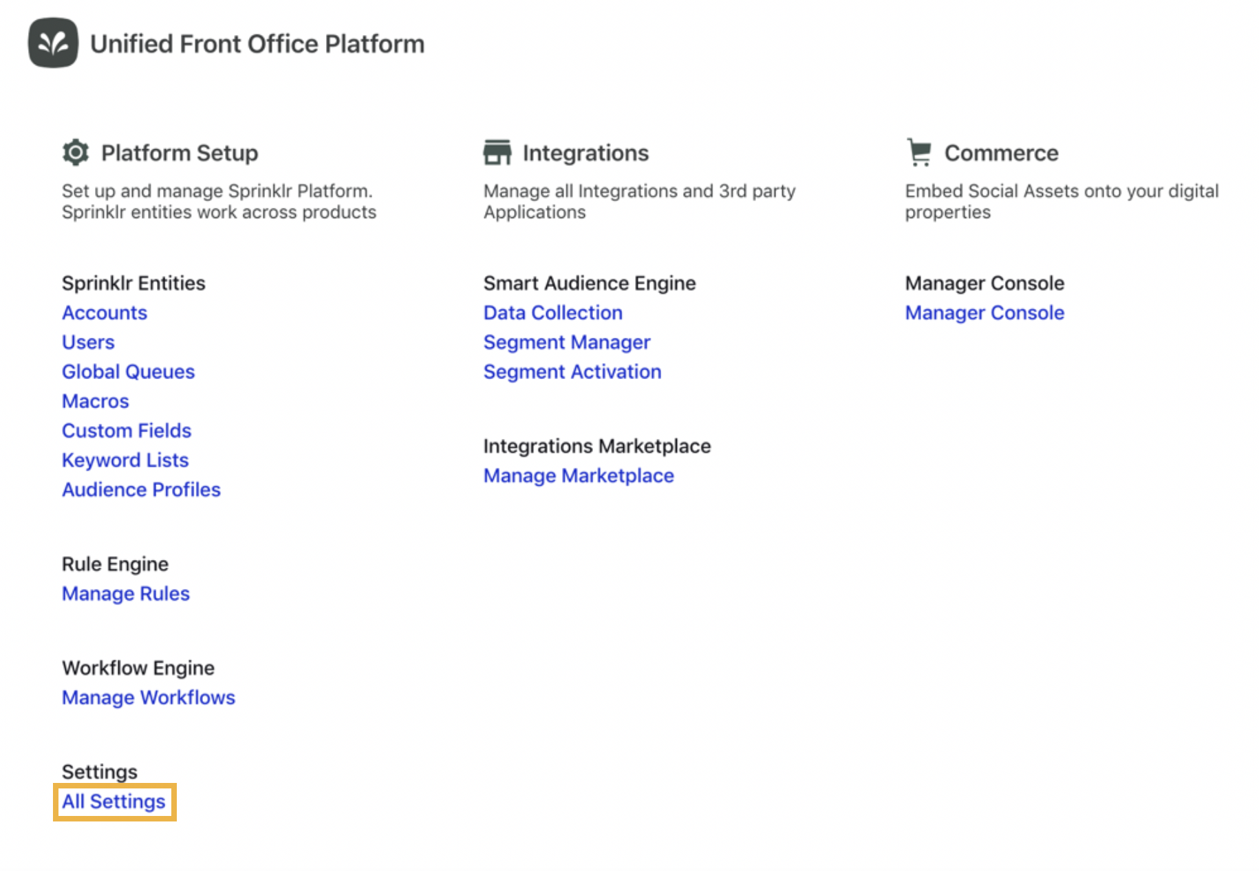Image resolution: width=1259 pixels, height=871 pixels.
Task: Open the Users link
Action: pyautogui.click(x=88, y=342)
